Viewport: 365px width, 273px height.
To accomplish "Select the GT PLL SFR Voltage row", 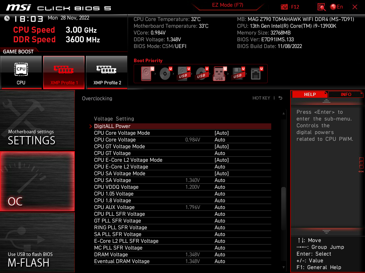I will coord(182,220).
